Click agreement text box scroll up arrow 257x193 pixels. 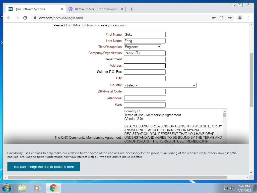point(225,111)
